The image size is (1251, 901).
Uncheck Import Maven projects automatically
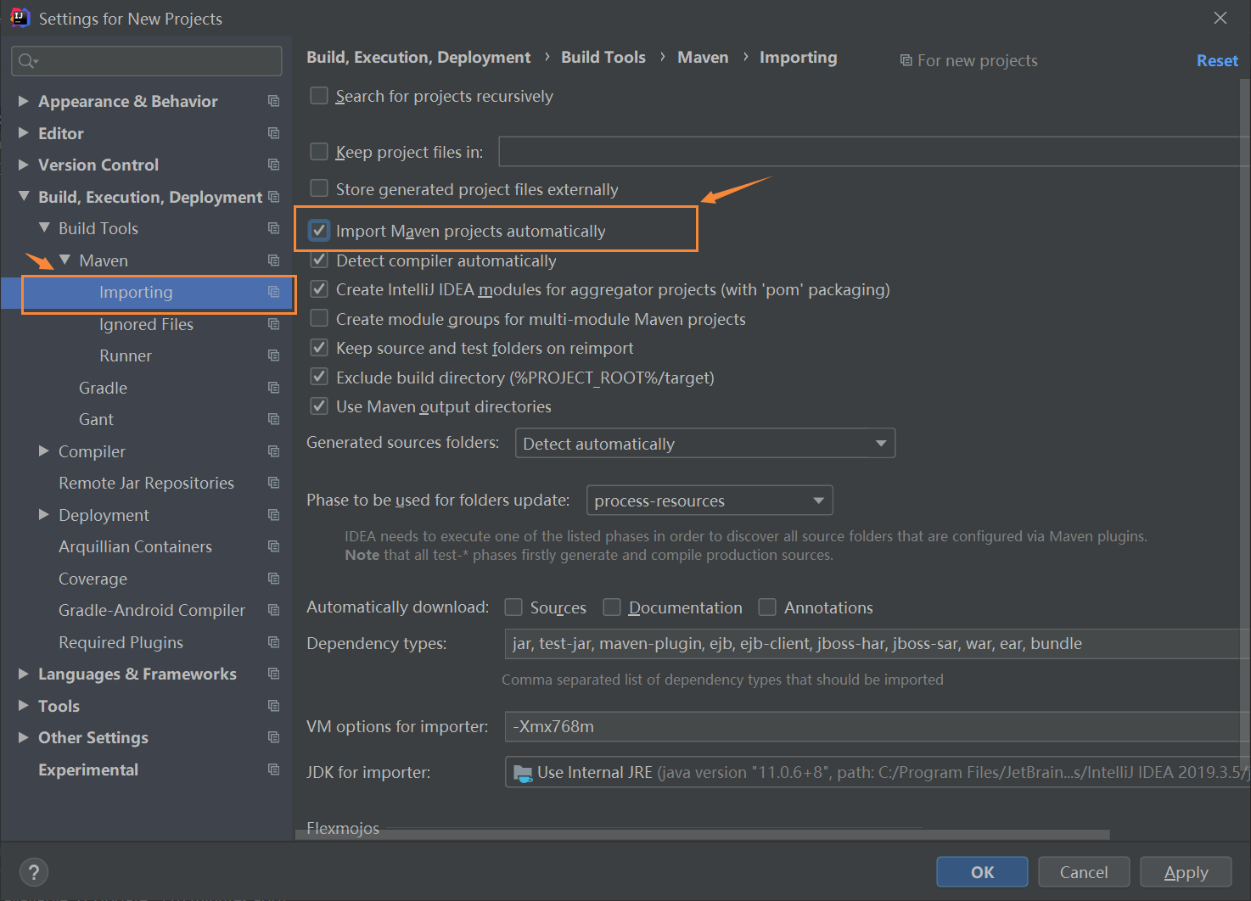(x=319, y=230)
